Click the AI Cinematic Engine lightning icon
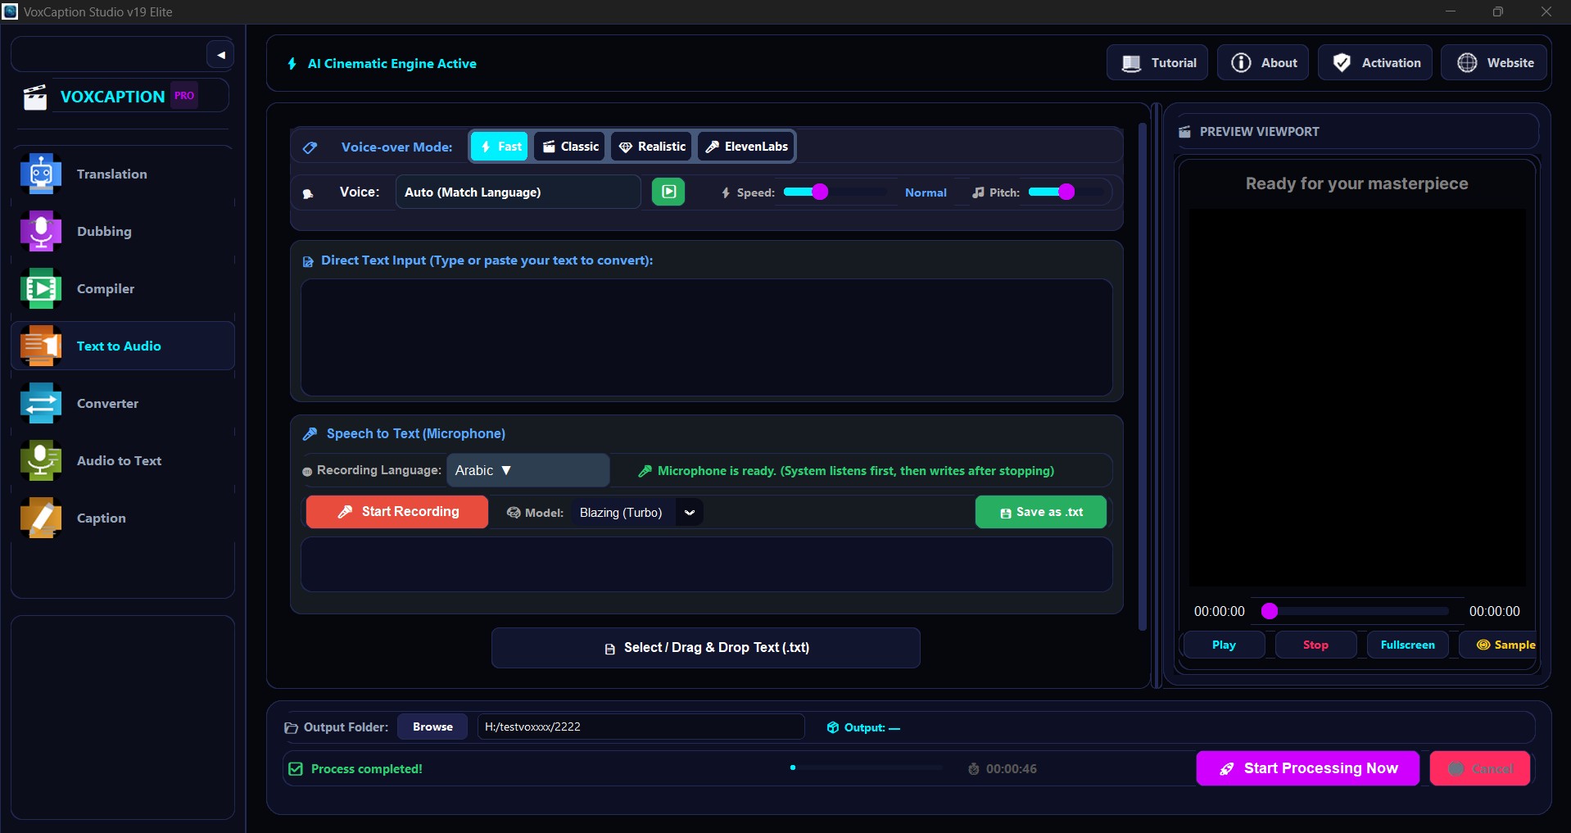Viewport: 1571px width, 833px height. coord(292,64)
